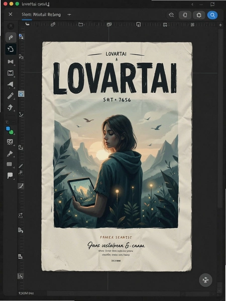Click the diagonal line tool in side strip

point(21,166)
